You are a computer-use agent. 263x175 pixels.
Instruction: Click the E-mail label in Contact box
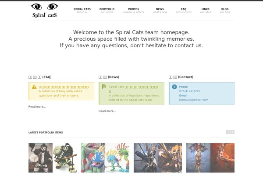click(183, 95)
